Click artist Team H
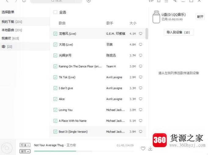 (x=111, y=66)
